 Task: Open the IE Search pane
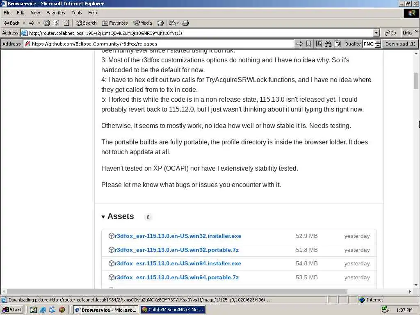point(86,23)
